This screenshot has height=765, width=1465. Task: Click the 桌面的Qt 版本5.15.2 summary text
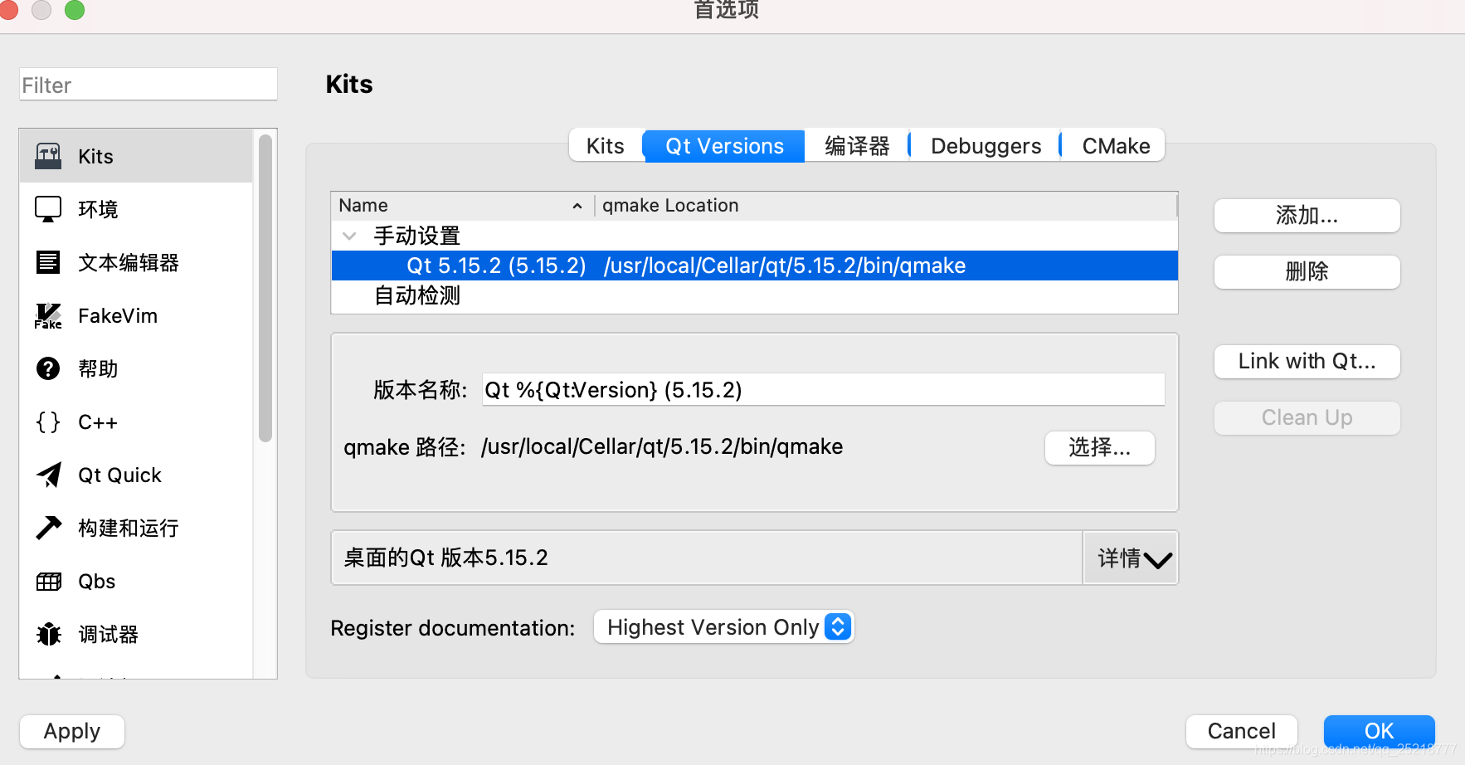pyautogui.click(x=446, y=558)
